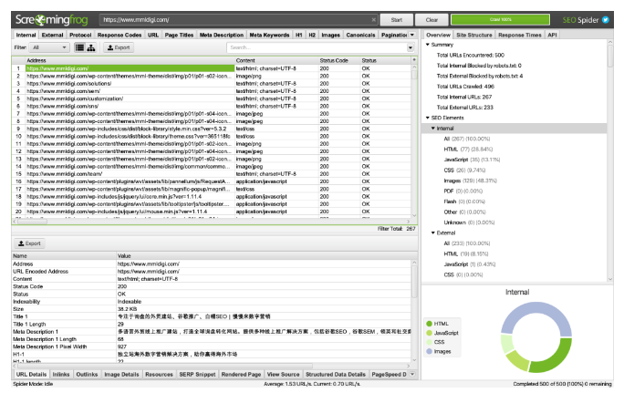Screen dimensions: 624x393
Task: Open the Internal tab
Action: (x=26, y=35)
